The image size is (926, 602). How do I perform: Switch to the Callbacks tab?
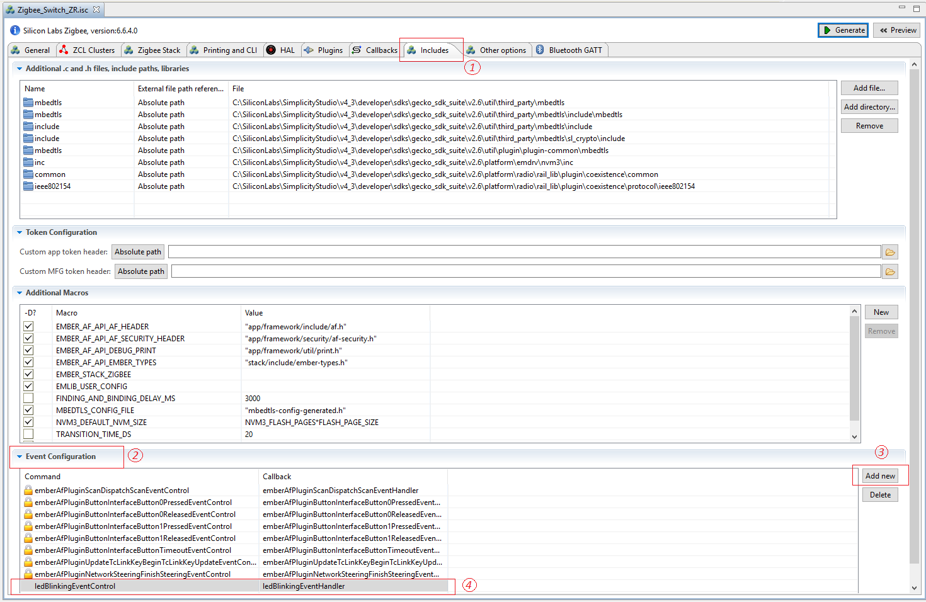(x=375, y=50)
